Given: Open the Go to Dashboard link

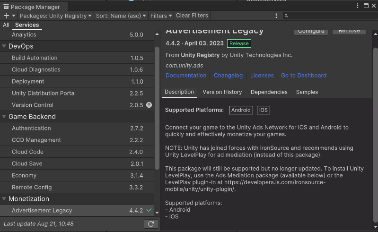Looking at the screenshot, I should (x=304, y=75).
